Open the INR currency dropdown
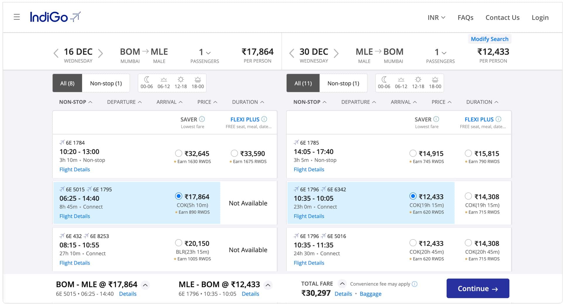Image resolution: width=564 pixels, height=305 pixels. [x=436, y=18]
